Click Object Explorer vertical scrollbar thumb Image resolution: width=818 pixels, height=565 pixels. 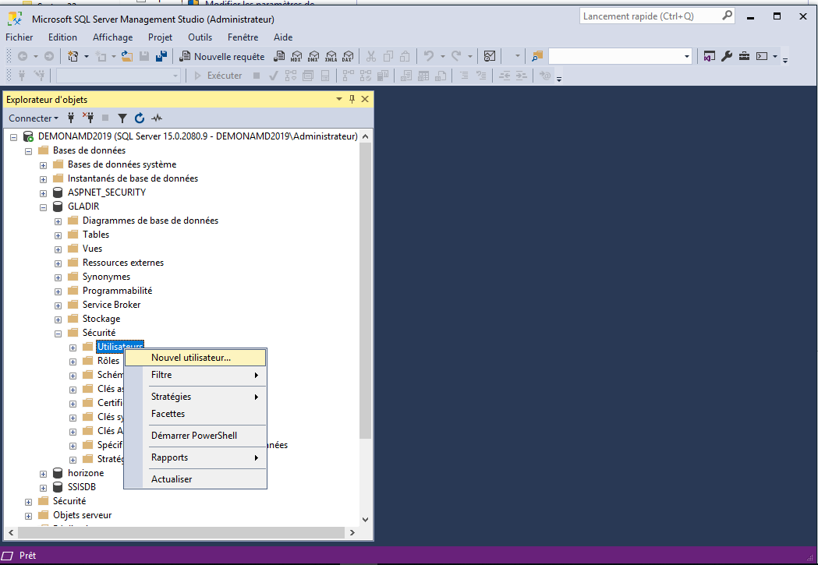point(365,291)
